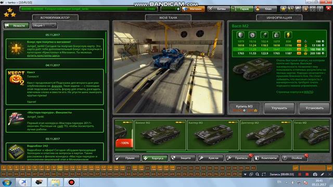
Task: Open the Битвы battles section
Action: [x=219, y=9]
